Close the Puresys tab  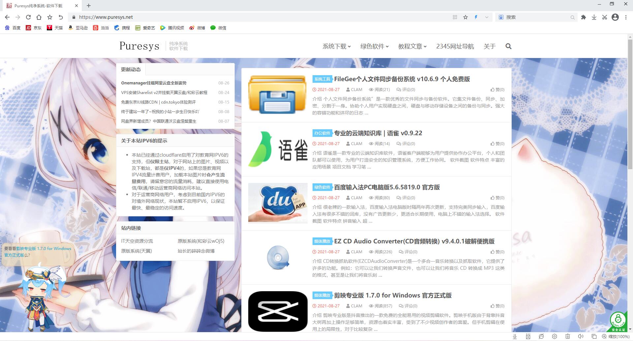point(76,6)
